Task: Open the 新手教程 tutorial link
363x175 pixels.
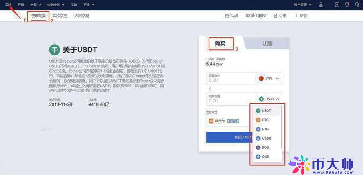Action: coord(256,16)
